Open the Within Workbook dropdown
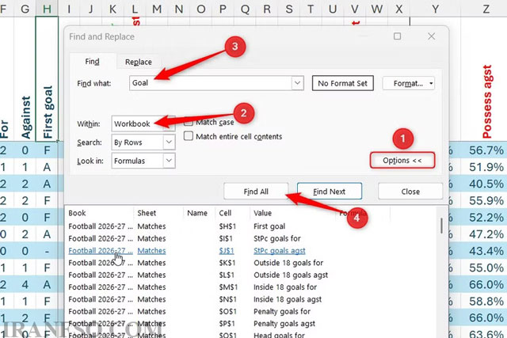 tap(143, 123)
